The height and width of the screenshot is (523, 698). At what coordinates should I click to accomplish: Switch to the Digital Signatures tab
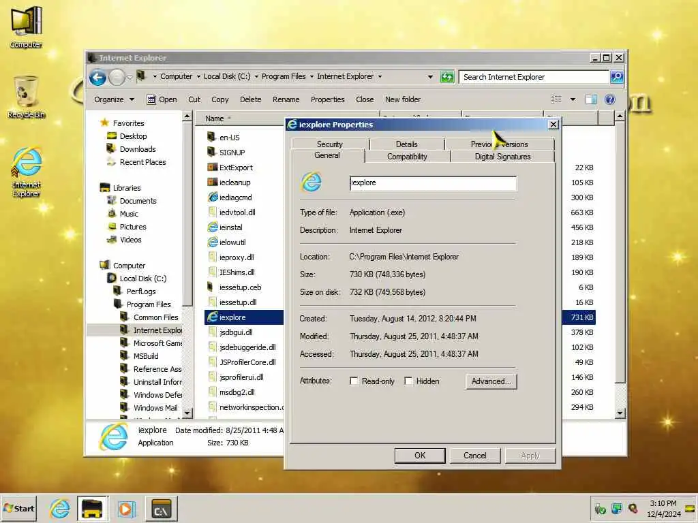(502, 157)
